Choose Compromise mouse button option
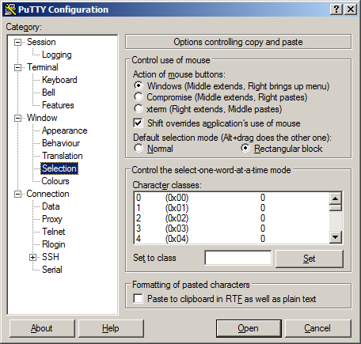The width and height of the screenshot is (361, 344). coord(139,97)
